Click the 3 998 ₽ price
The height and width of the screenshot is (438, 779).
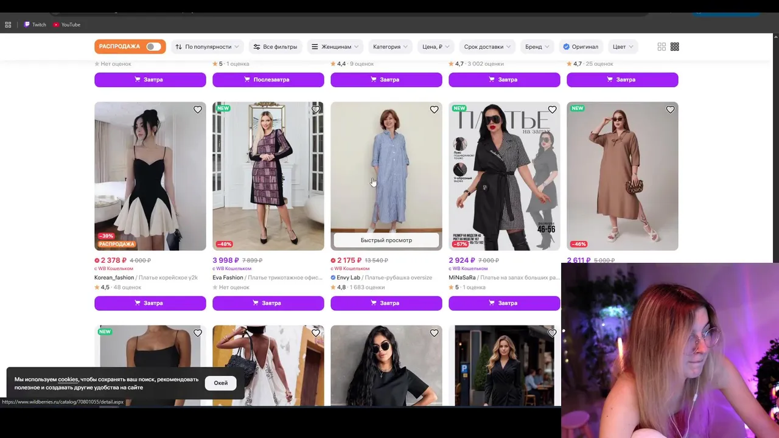click(x=226, y=260)
